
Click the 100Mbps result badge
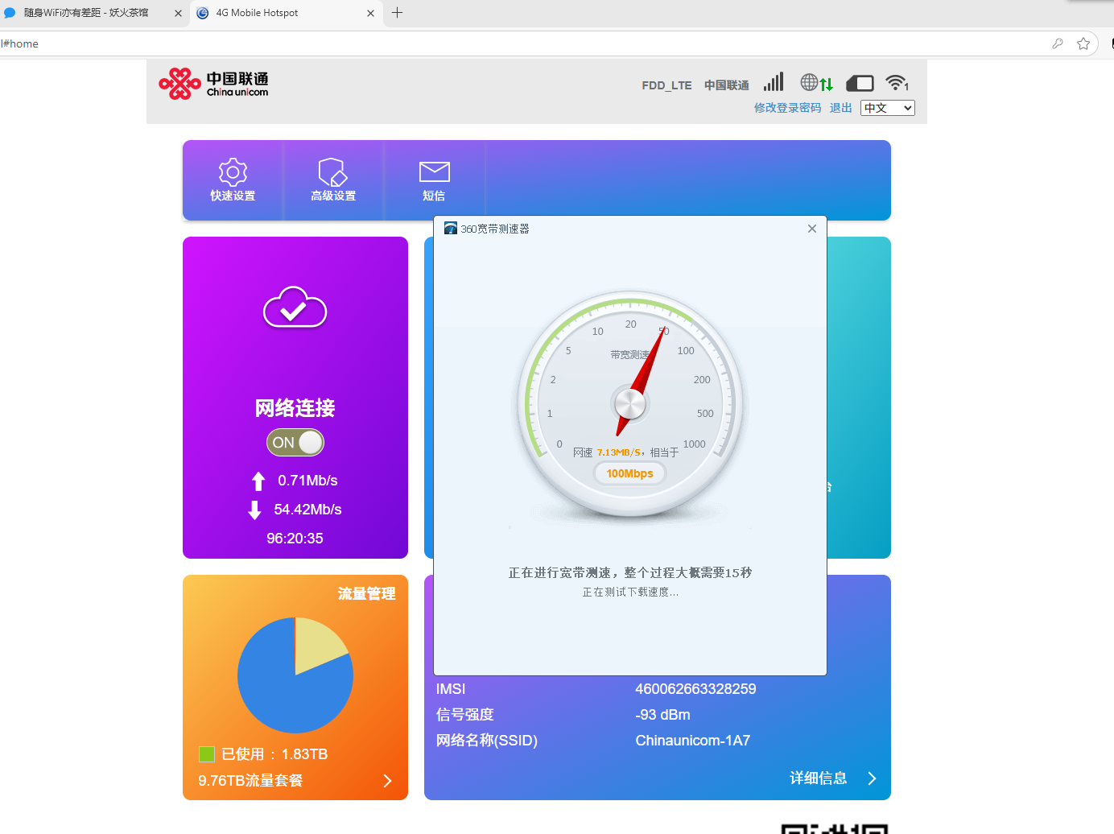pyautogui.click(x=629, y=473)
